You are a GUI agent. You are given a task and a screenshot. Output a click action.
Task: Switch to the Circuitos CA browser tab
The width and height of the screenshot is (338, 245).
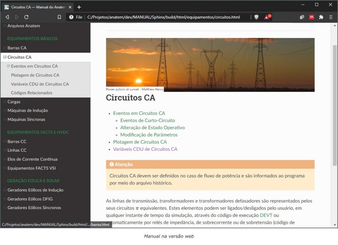click(36, 7)
